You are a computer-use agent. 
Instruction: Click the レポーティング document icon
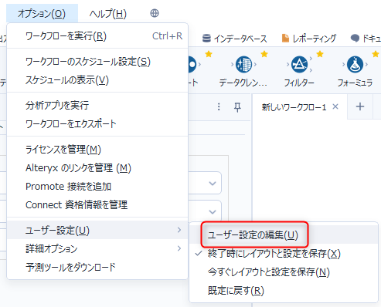click(285, 39)
